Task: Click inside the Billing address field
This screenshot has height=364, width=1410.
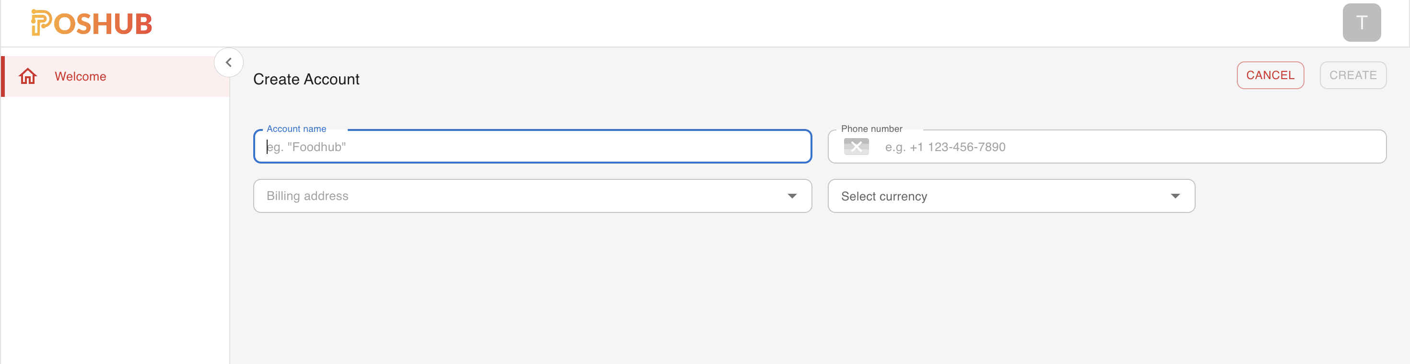Action: [493, 195]
